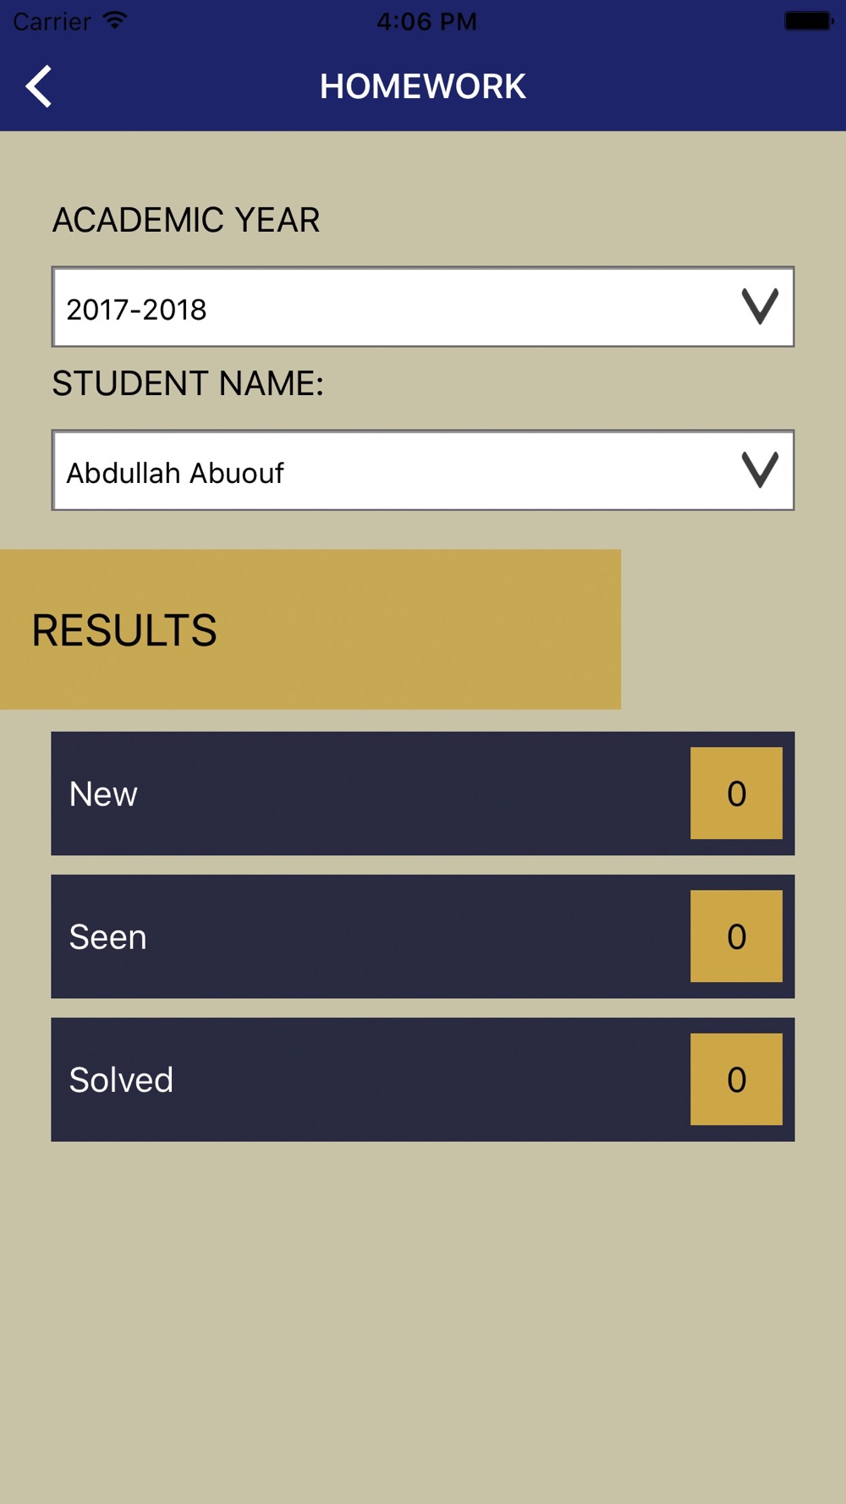Screen dimensions: 846x1504
Task: Tap the back arrow icon
Action: click(x=39, y=86)
